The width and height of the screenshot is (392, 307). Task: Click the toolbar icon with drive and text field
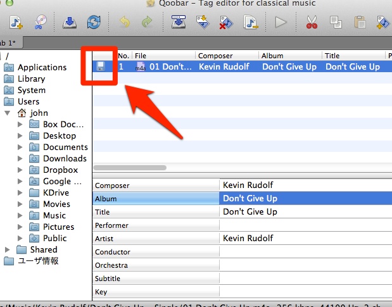tap(179, 22)
